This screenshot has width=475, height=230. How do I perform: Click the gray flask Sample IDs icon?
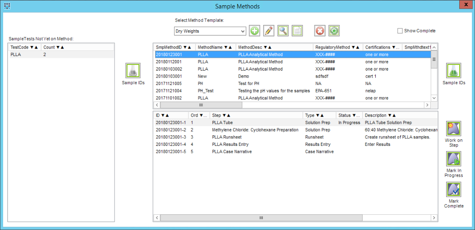133,71
